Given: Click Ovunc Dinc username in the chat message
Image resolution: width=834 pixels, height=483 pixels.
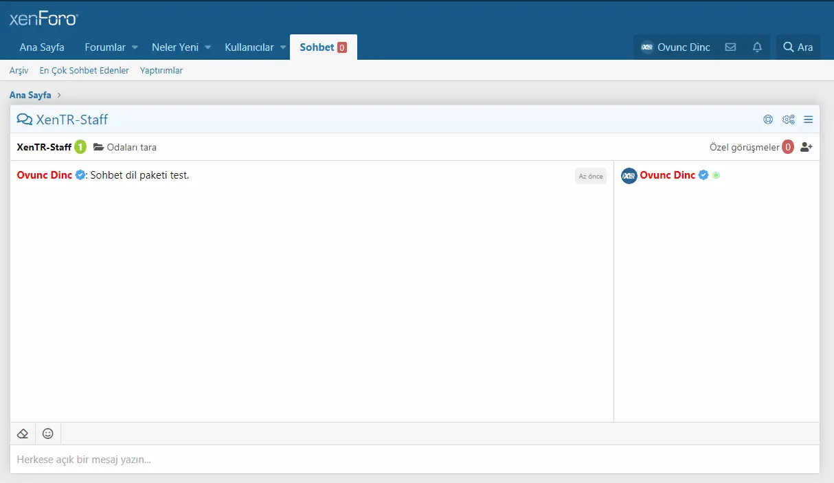Looking at the screenshot, I should tap(45, 175).
